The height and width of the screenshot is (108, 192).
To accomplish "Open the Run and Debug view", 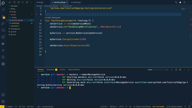I will coord(3,23).
